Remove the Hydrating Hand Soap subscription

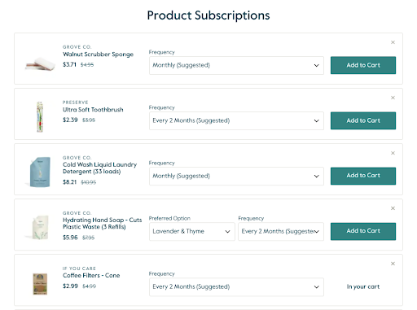[393, 208]
